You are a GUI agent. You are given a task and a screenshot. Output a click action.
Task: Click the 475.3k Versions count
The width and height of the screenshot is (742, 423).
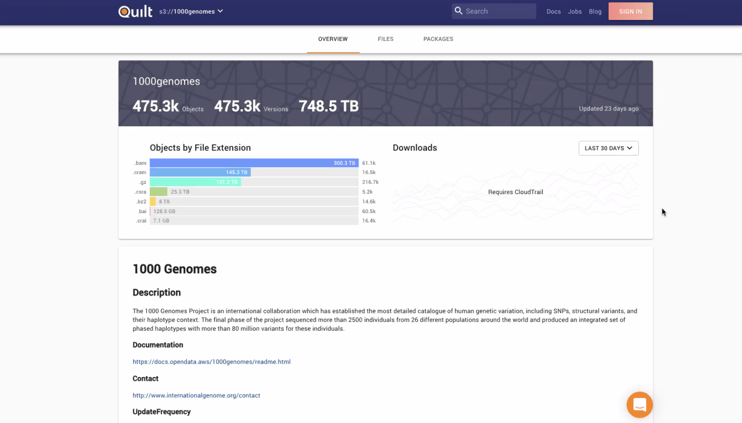point(251,106)
